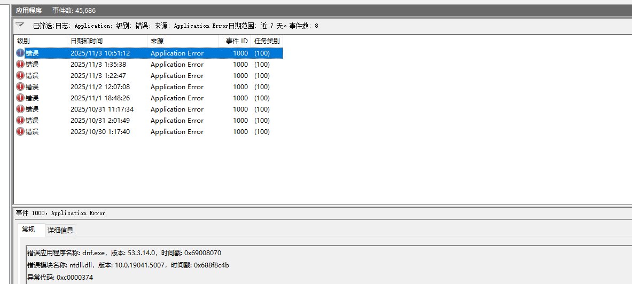This screenshot has width=632, height=284.
Task: Click the Application Error source in the 2025/11/1 row
Action: pyautogui.click(x=177, y=98)
